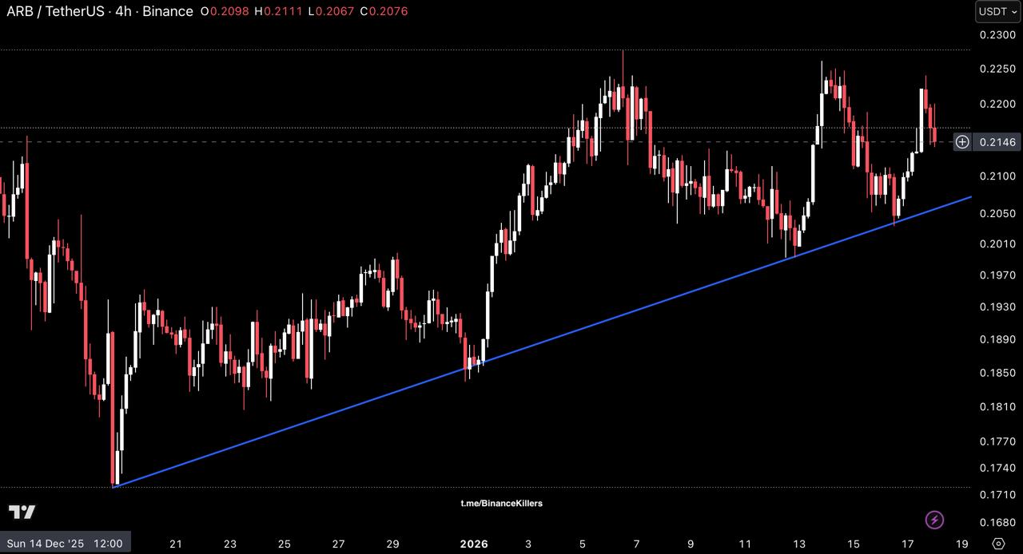The image size is (1023, 554).
Task: Open the USDT currency dropdown
Action: [997, 11]
